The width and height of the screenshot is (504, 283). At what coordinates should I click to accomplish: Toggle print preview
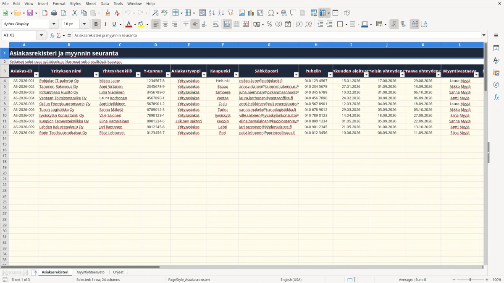[63, 13]
